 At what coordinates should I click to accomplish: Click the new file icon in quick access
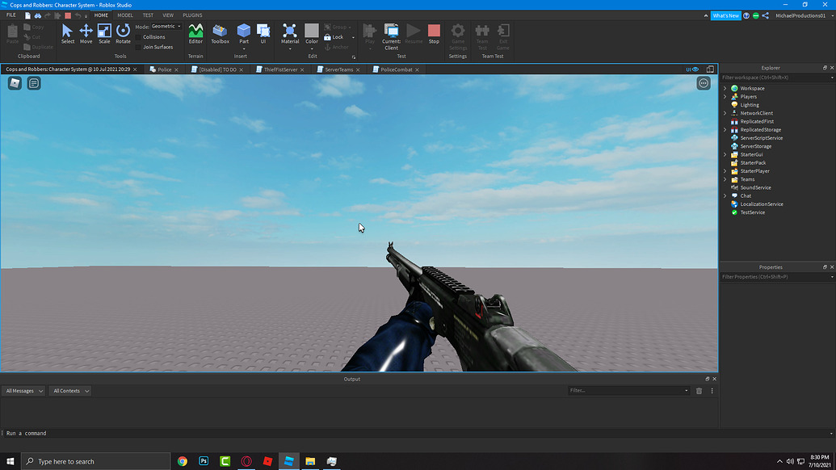pos(27,15)
